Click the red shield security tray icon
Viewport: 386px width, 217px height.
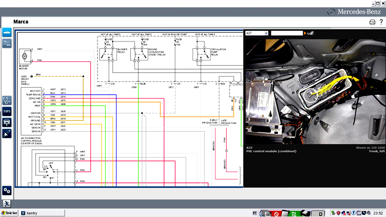tap(338, 213)
